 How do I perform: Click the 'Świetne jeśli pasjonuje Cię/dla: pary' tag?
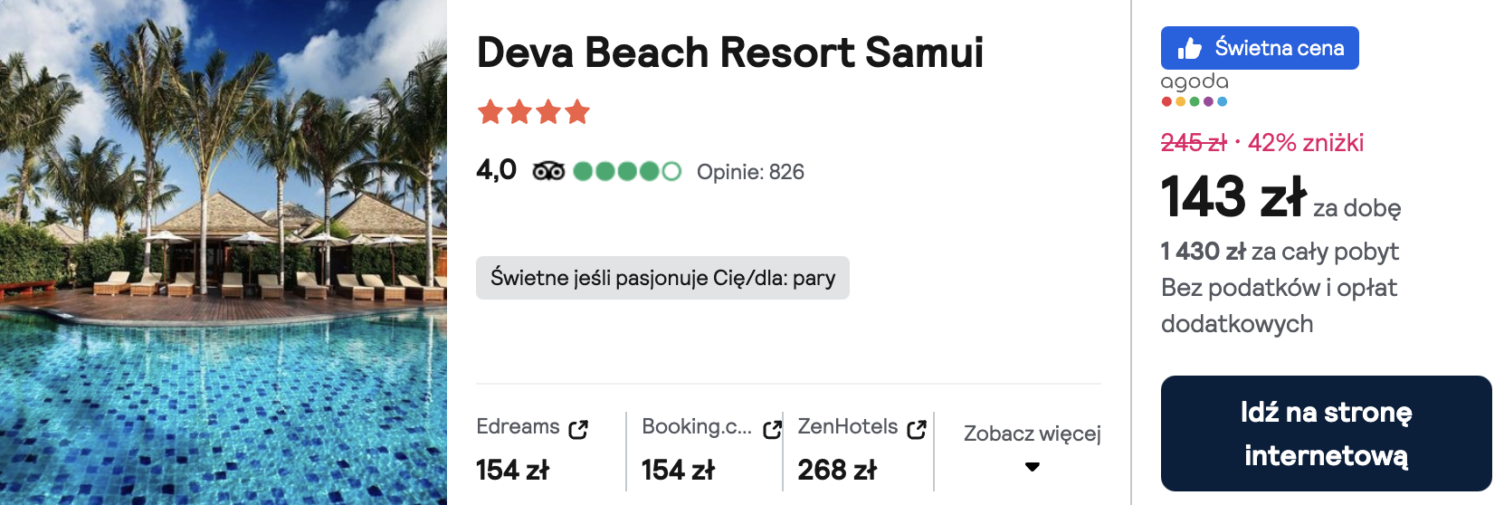pyautogui.click(x=662, y=278)
